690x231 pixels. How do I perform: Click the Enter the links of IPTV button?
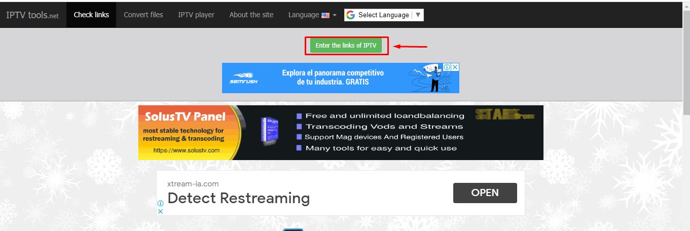(346, 45)
